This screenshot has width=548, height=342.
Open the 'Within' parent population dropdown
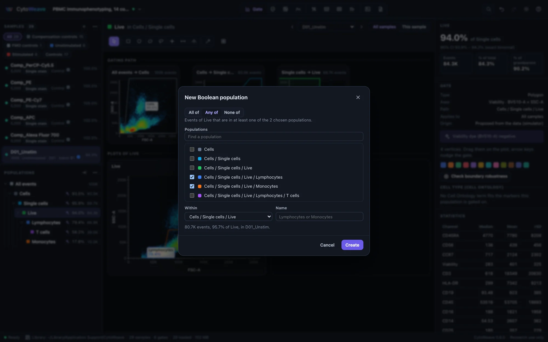tap(228, 217)
